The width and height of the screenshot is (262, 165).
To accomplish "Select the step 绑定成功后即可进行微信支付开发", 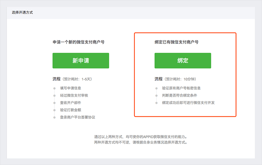I will (x=188, y=103).
